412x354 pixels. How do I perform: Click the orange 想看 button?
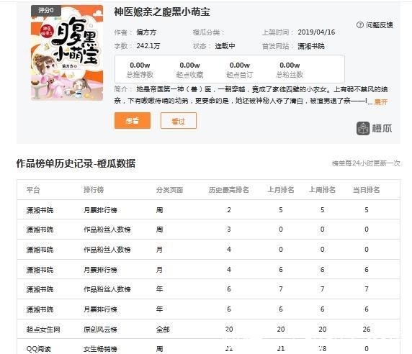[133, 121]
